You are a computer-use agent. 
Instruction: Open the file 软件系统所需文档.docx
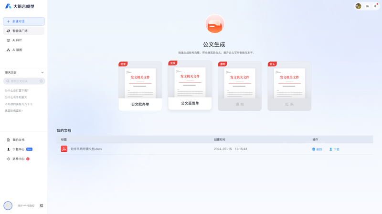pos(86,149)
